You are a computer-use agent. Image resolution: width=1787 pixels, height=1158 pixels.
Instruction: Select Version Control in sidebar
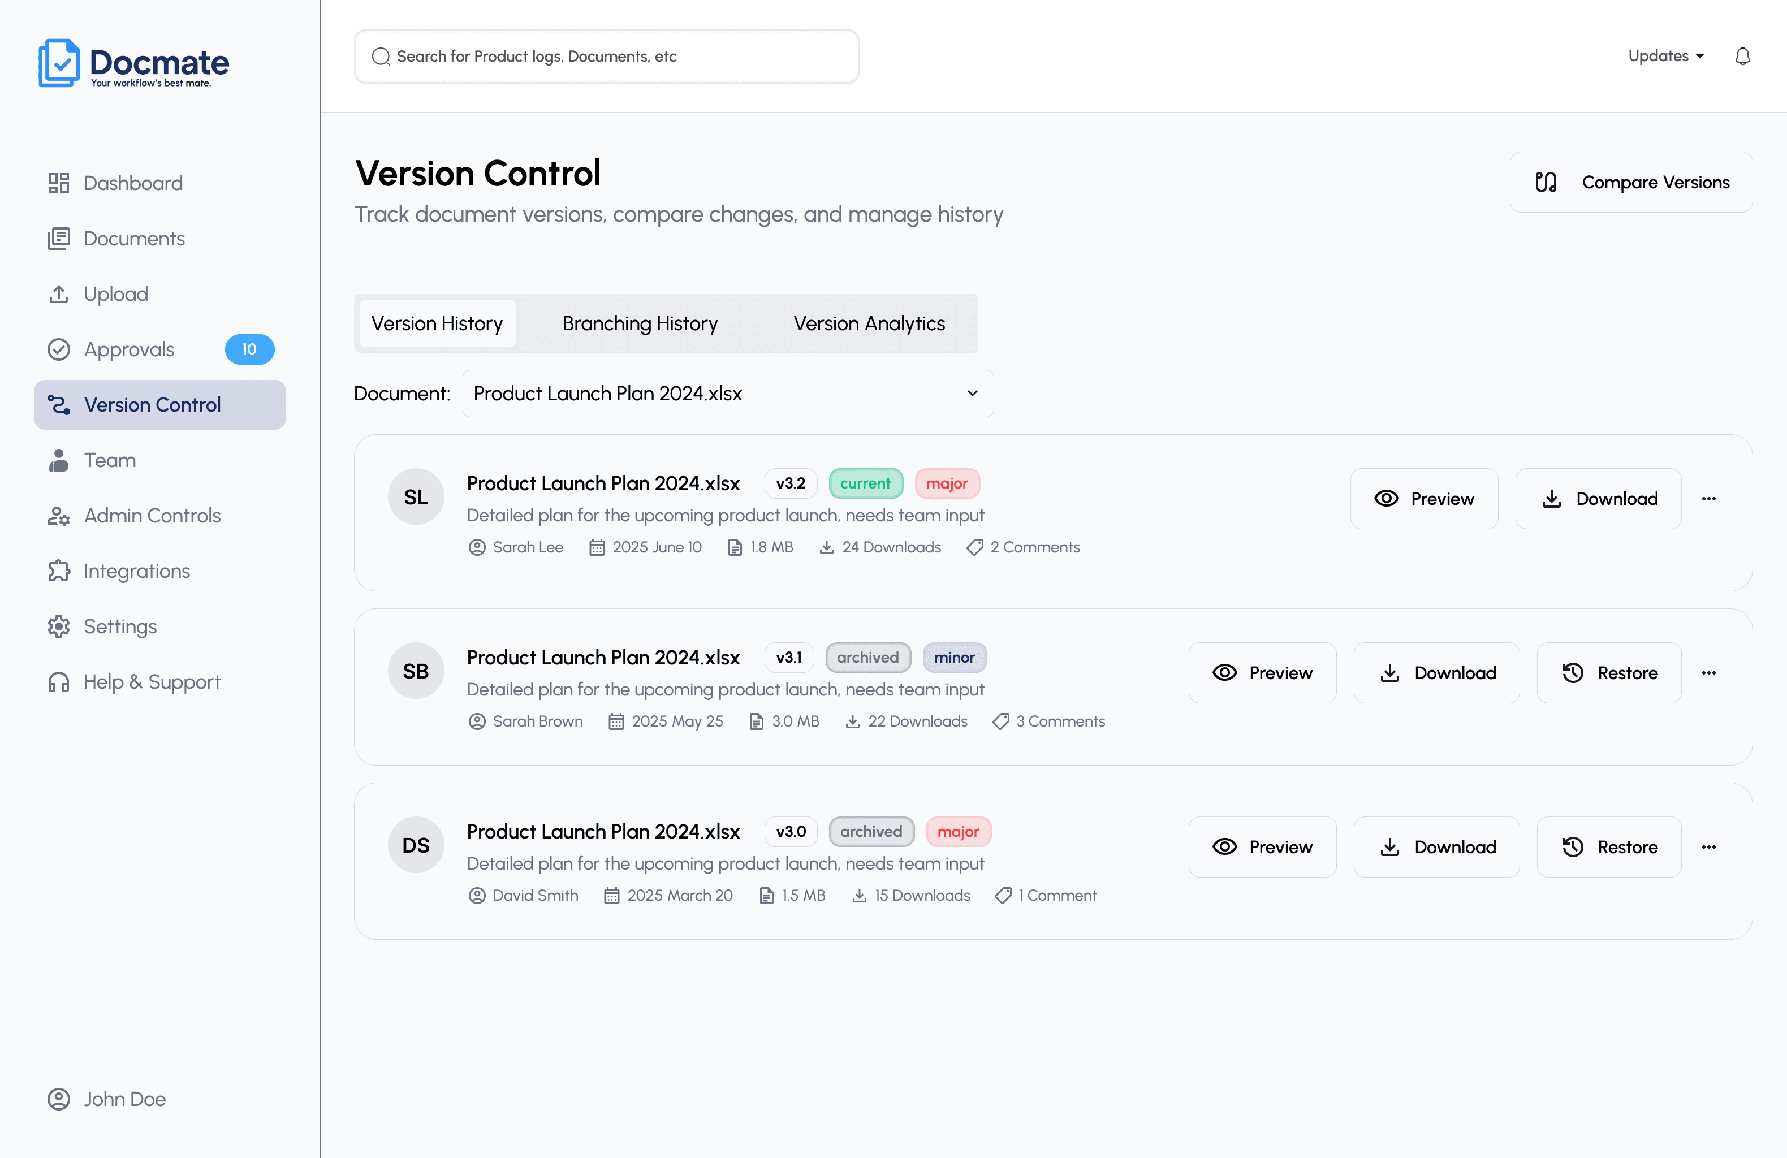pos(160,405)
